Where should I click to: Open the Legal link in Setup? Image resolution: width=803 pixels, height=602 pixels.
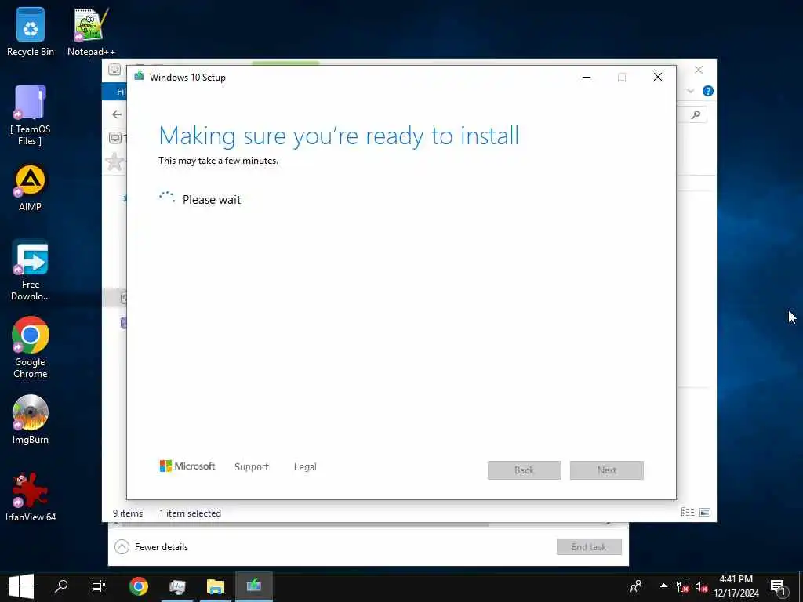(305, 467)
